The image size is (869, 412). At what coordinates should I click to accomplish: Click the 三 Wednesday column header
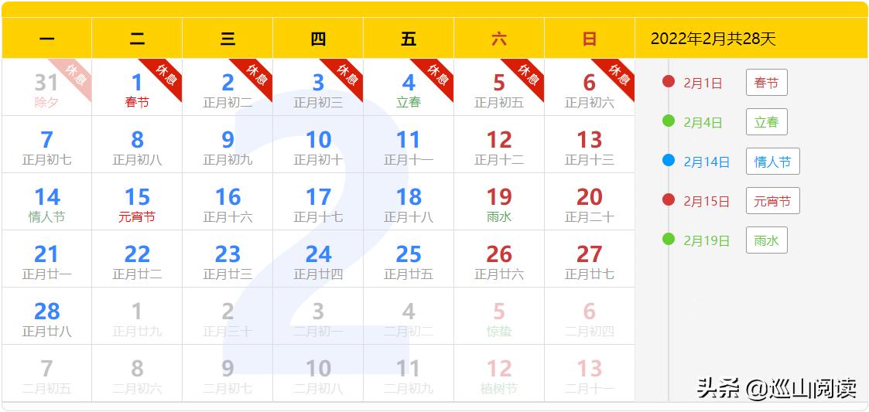click(228, 38)
